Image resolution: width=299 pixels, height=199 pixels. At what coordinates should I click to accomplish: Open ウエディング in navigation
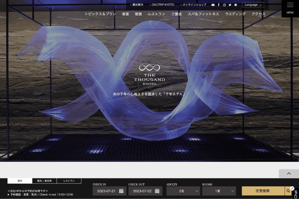(235, 14)
